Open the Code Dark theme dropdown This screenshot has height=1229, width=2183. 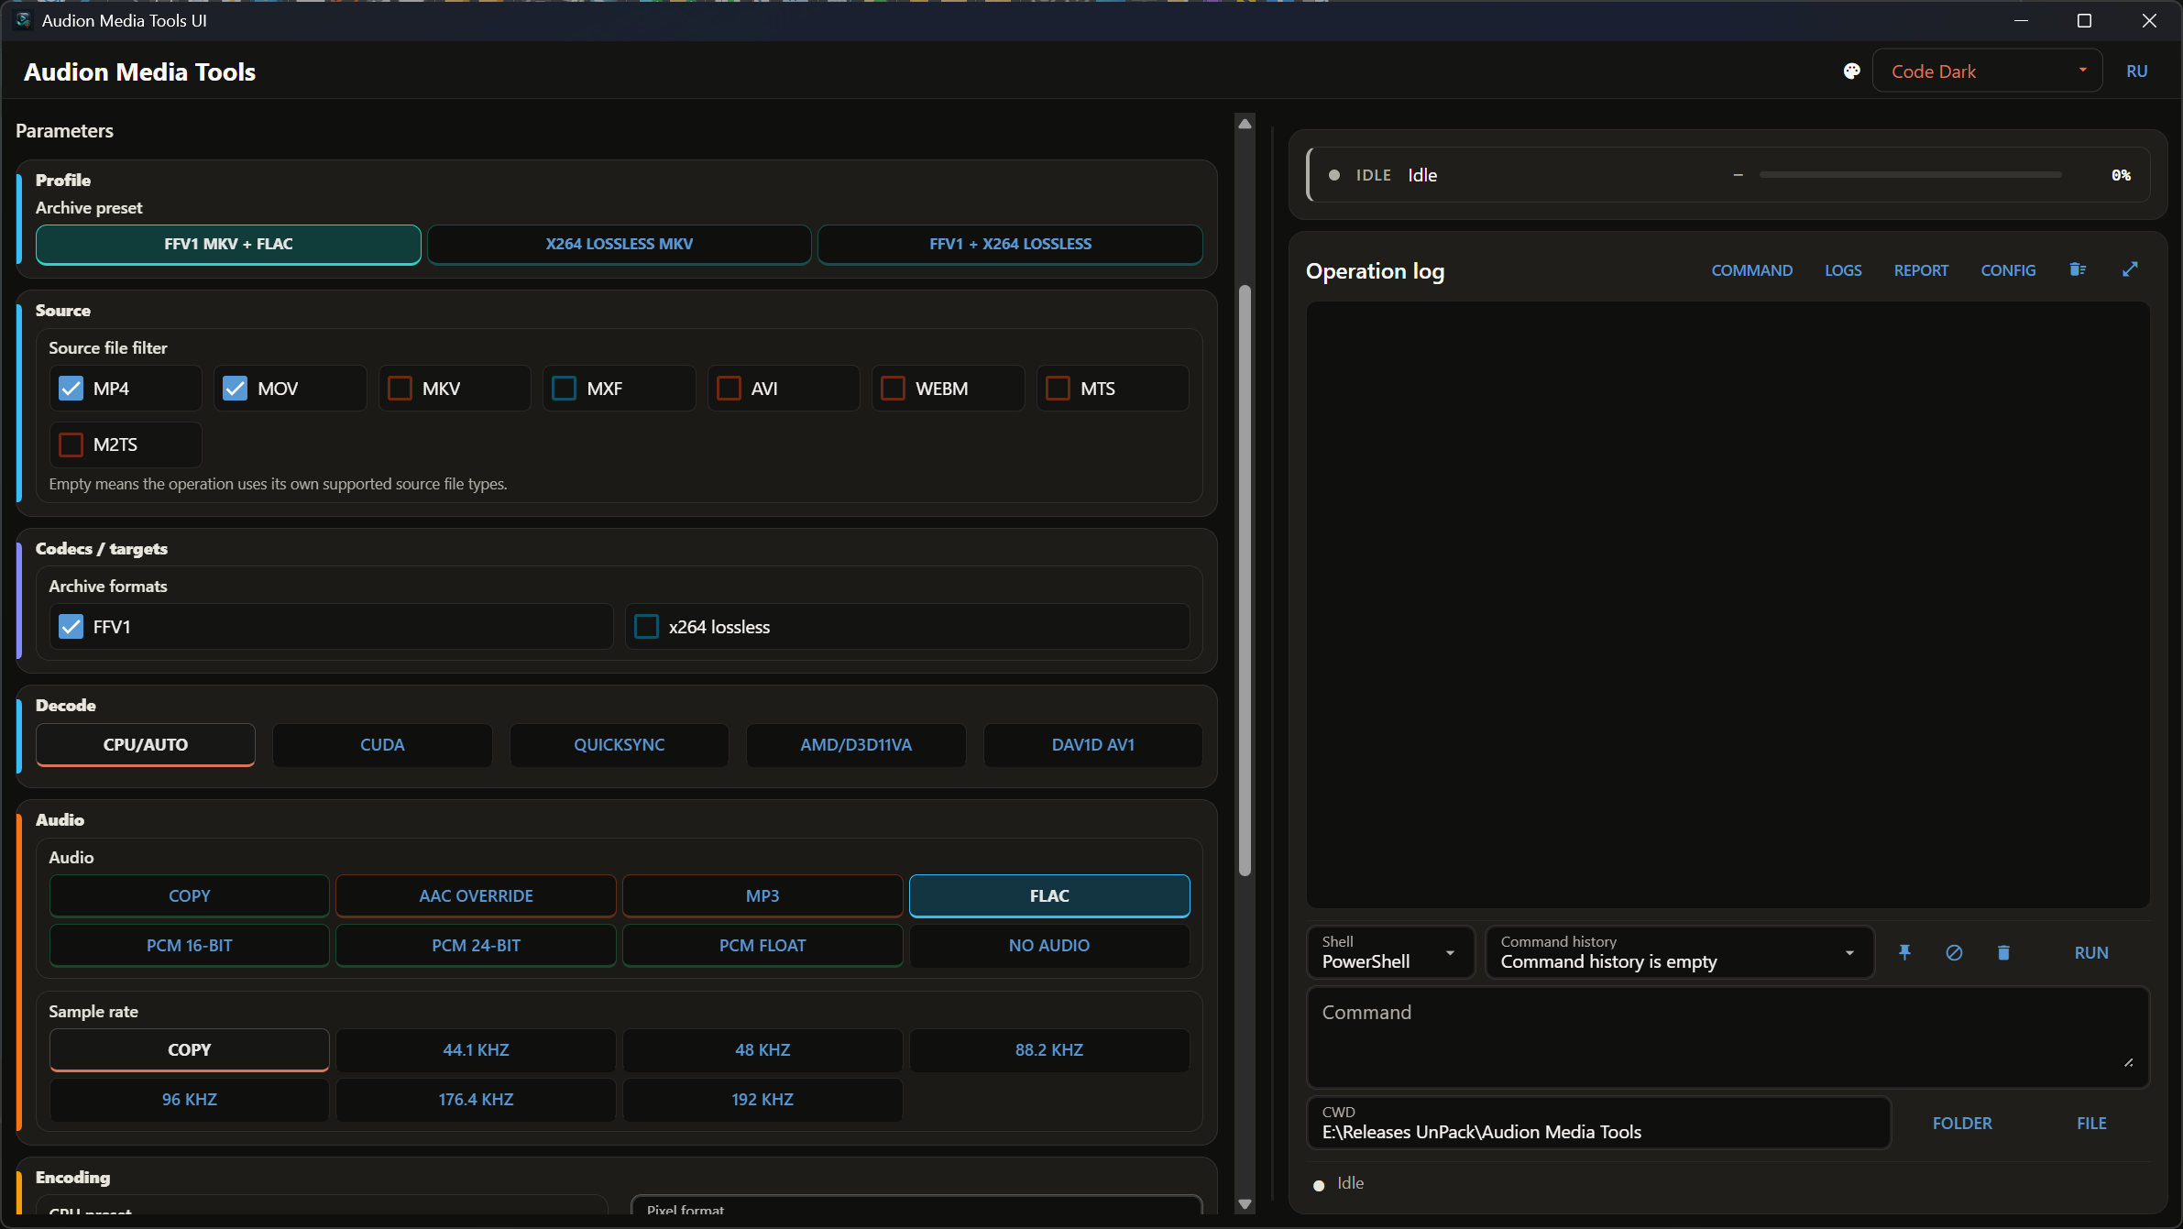(x=1986, y=71)
